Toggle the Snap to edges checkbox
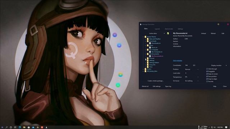Screen dimensions: 230x129 click(207, 79)
